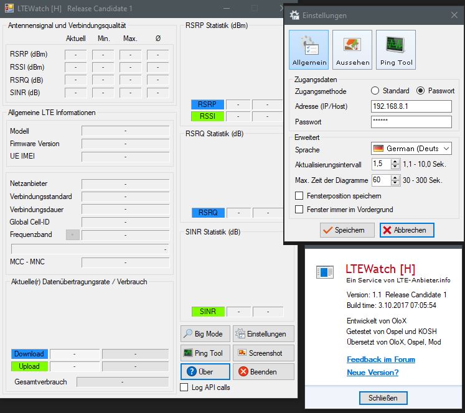Click the text 'Build time: 3.10.2017 07:05:54'
This screenshot has width=465, height=413.
(x=392, y=305)
